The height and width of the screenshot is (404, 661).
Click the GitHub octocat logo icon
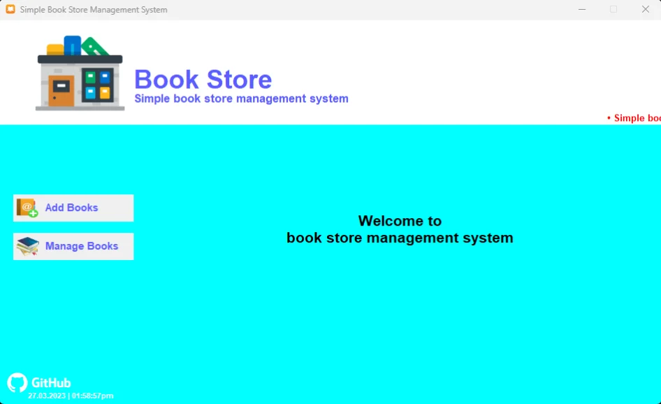[x=17, y=382]
